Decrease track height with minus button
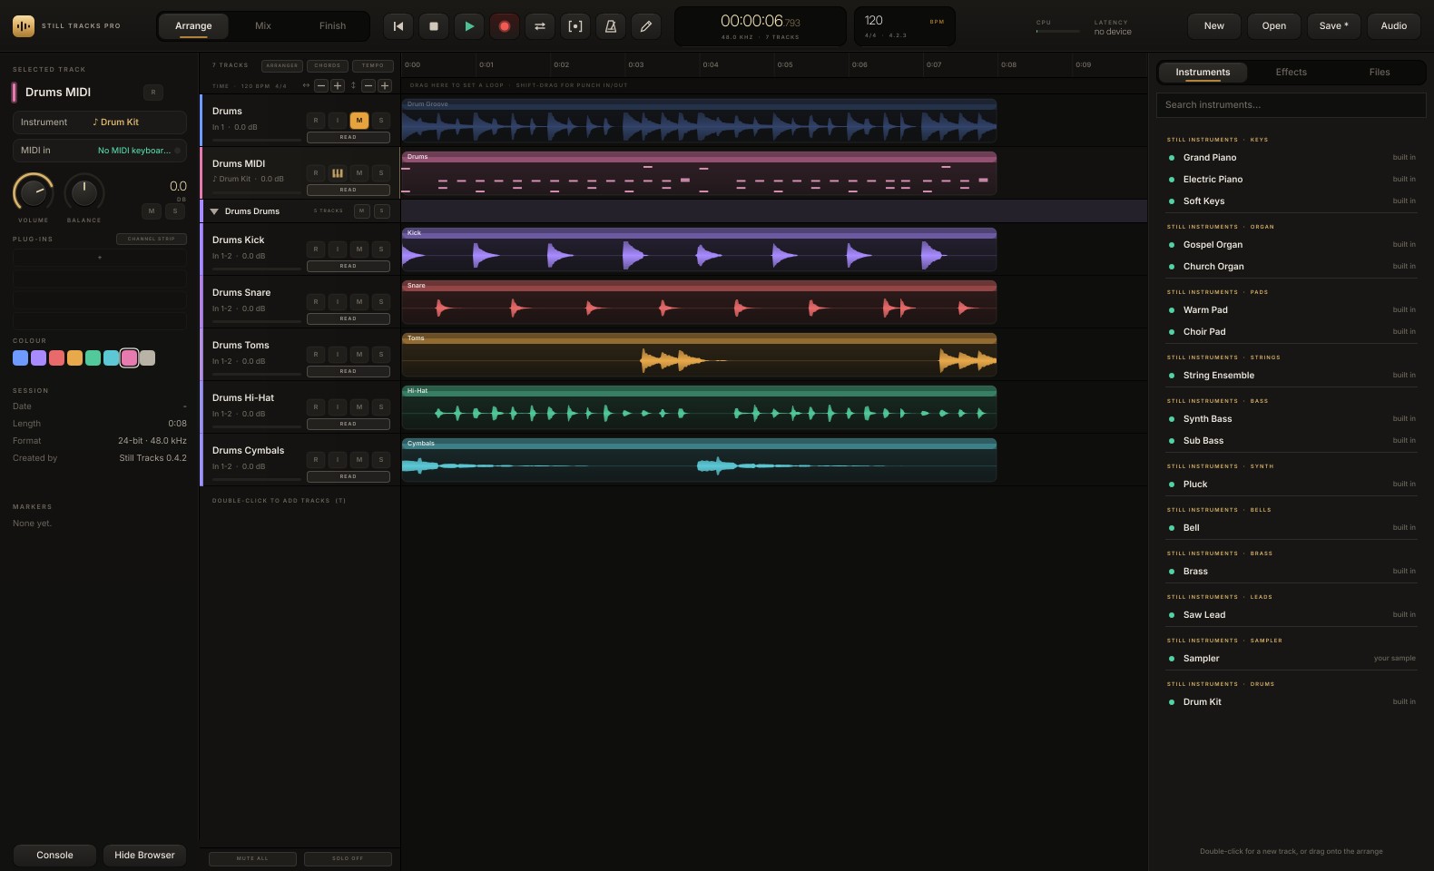Screen dimensions: 1434x871 coord(368,85)
